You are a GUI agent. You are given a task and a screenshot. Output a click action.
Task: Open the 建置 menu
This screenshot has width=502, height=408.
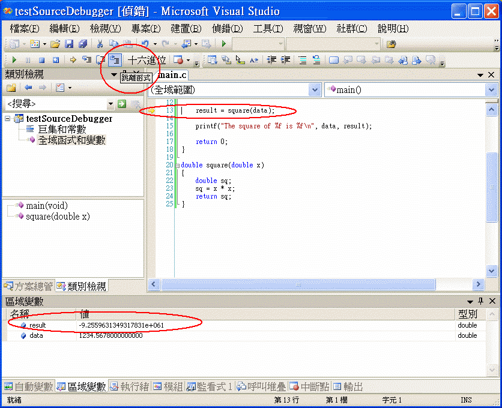186,29
